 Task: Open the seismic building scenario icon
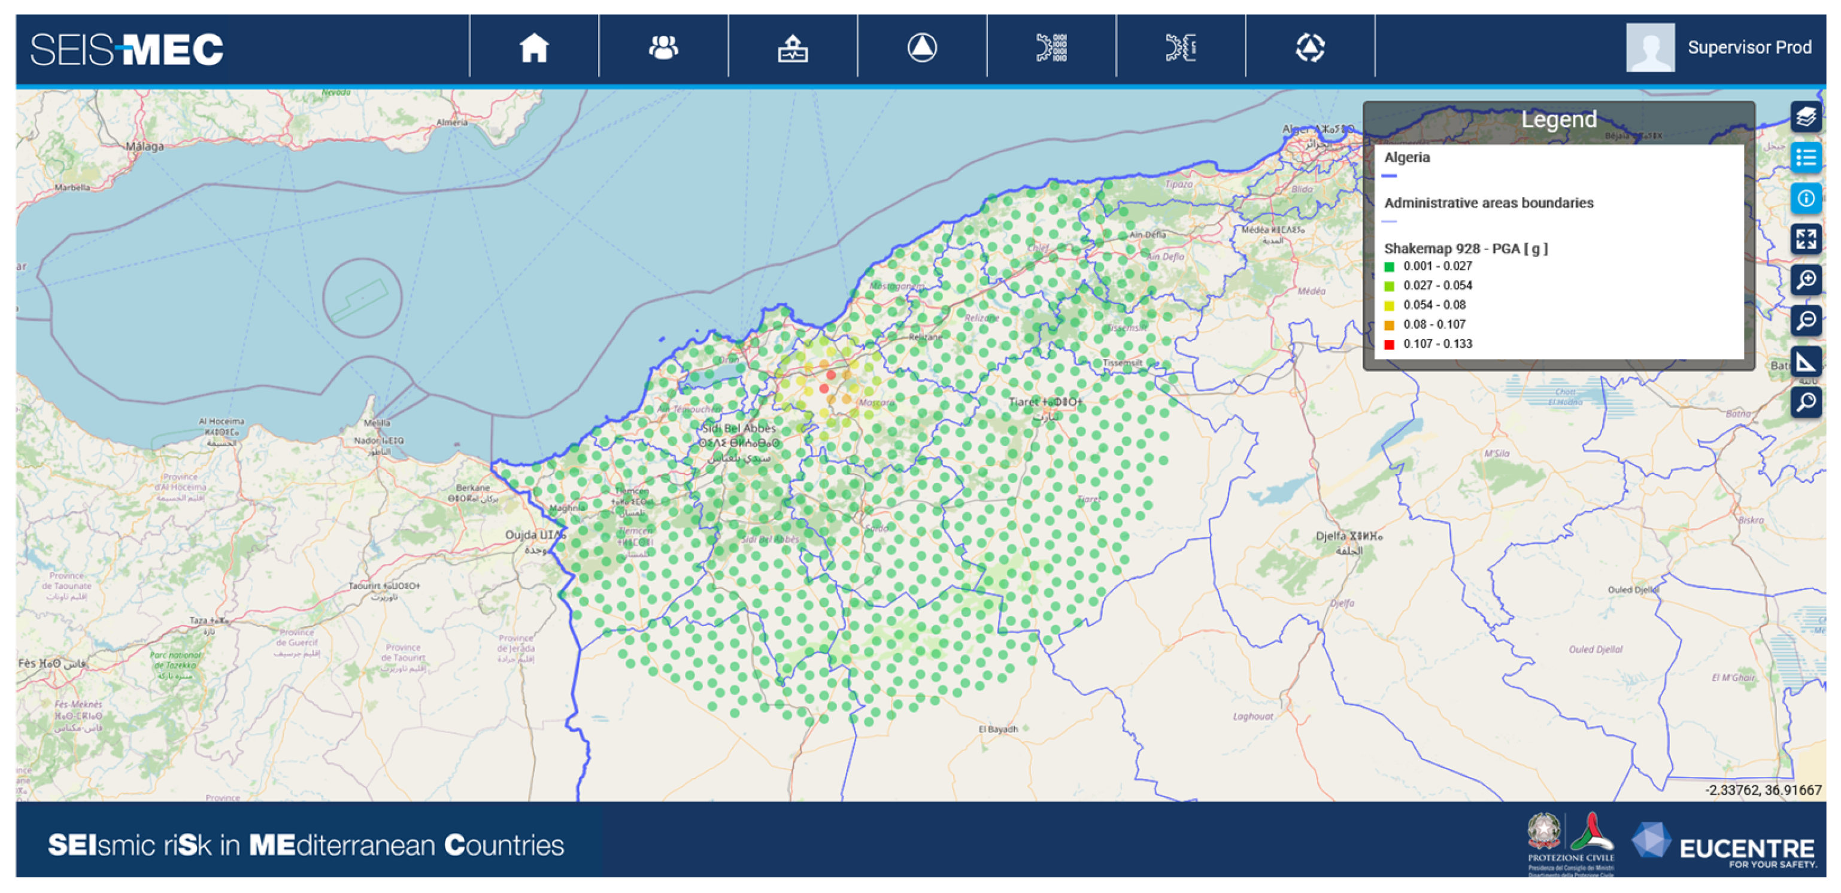(793, 48)
